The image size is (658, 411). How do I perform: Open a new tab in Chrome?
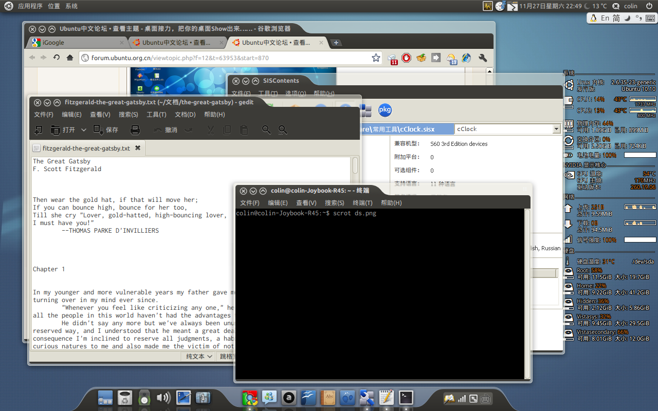tap(336, 43)
